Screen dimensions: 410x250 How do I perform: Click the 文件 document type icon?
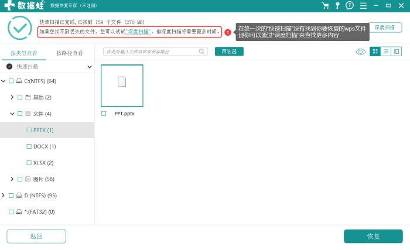click(x=28, y=114)
